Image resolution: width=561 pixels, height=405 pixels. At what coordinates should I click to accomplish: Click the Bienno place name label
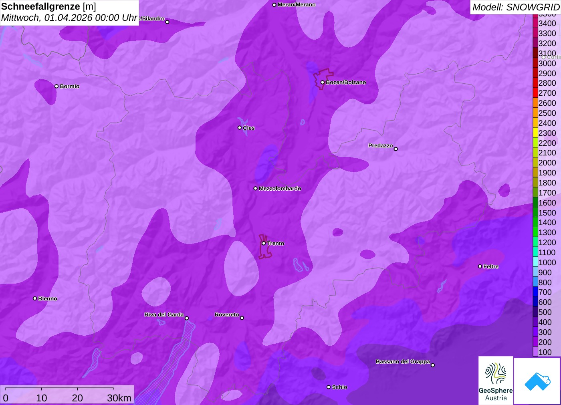[48, 298]
